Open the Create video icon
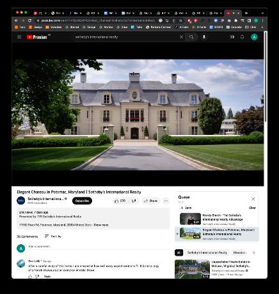 point(232,37)
